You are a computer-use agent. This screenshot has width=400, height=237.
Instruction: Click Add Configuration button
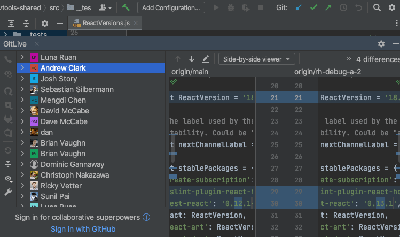coord(171,7)
